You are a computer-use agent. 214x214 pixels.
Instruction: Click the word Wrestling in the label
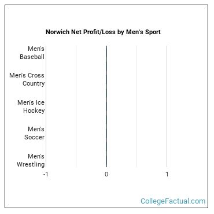pos(31,164)
